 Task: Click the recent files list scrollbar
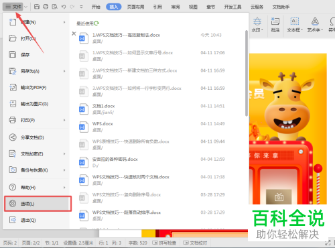(247, 73)
